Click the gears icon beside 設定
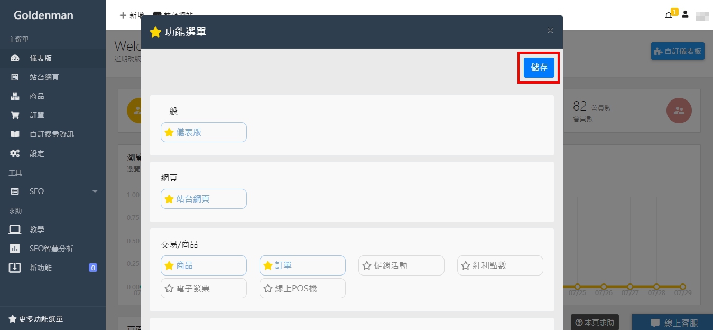 15,153
